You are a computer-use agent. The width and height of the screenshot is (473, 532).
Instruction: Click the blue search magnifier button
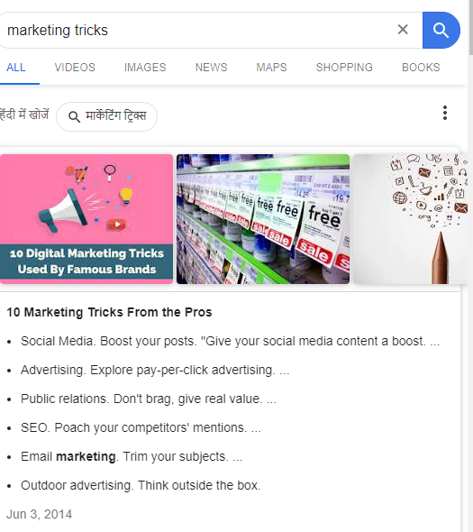tap(441, 30)
